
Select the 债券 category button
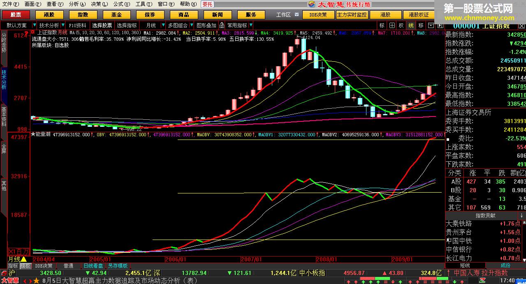[150, 15]
